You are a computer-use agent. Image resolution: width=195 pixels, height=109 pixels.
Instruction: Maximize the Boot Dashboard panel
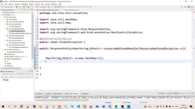[32, 71]
